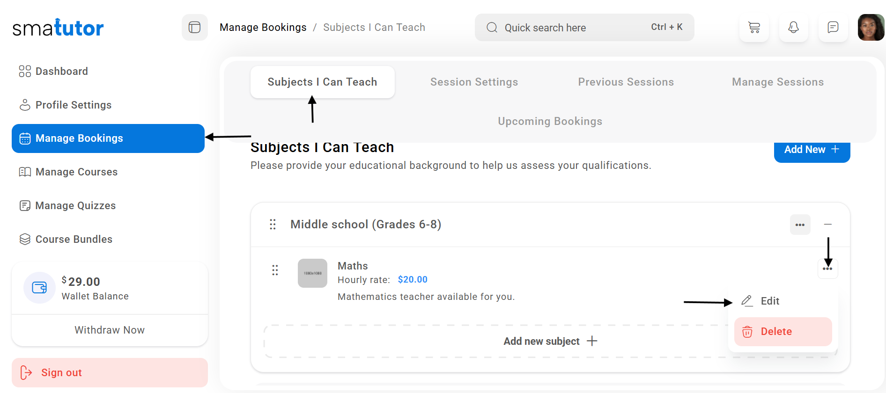This screenshot has height=393, width=886.
Task: Open the notifications bell
Action: [x=793, y=28]
